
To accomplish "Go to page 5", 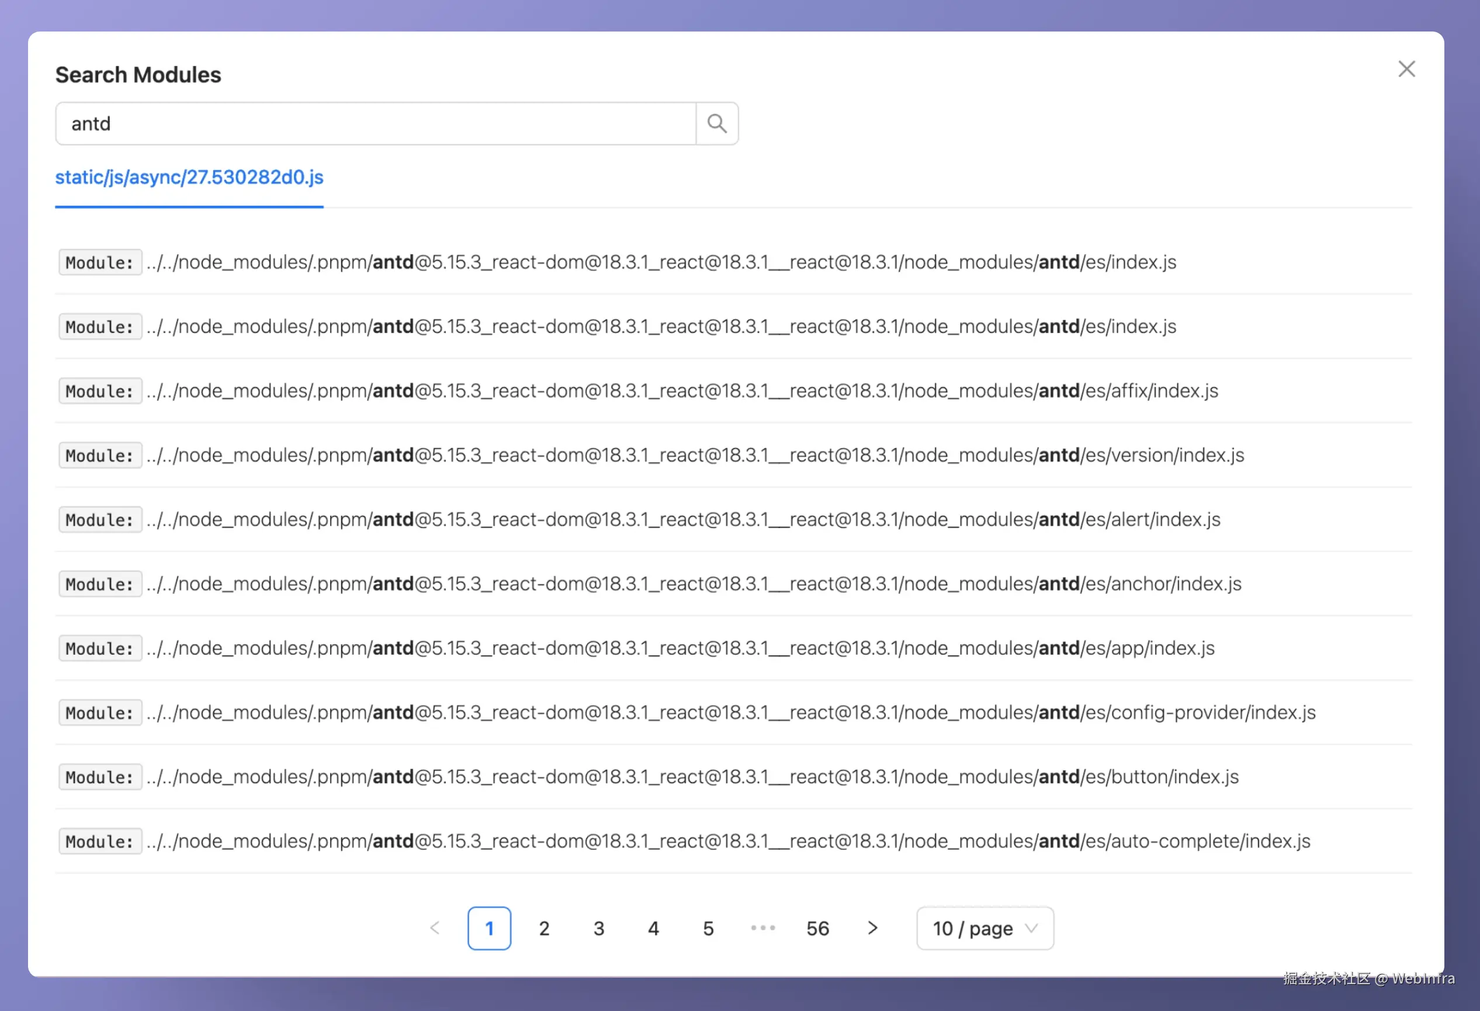I will click(708, 928).
